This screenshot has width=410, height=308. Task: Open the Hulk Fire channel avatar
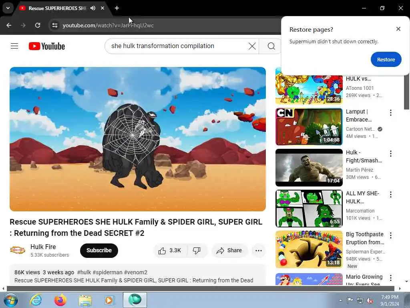pos(18,250)
